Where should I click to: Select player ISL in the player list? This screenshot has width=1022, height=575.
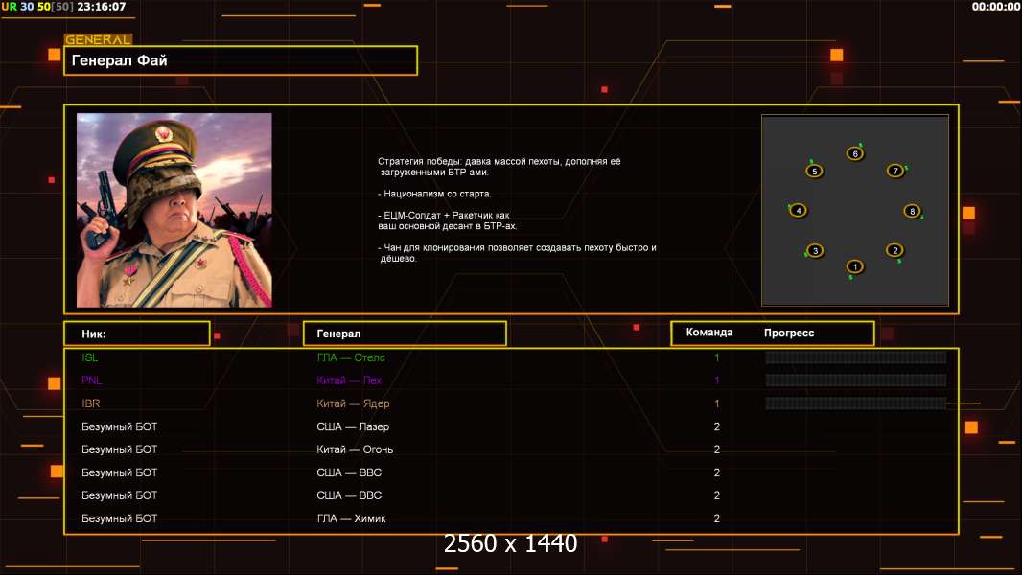pyautogui.click(x=90, y=357)
